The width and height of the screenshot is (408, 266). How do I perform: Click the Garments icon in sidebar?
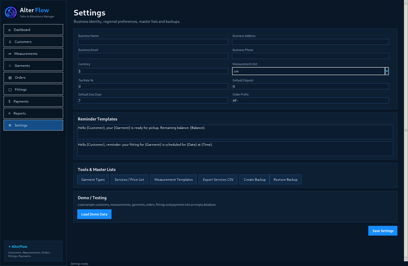click(x=10, y=66)
